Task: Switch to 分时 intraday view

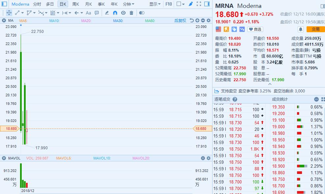Action: click(37, 4)
